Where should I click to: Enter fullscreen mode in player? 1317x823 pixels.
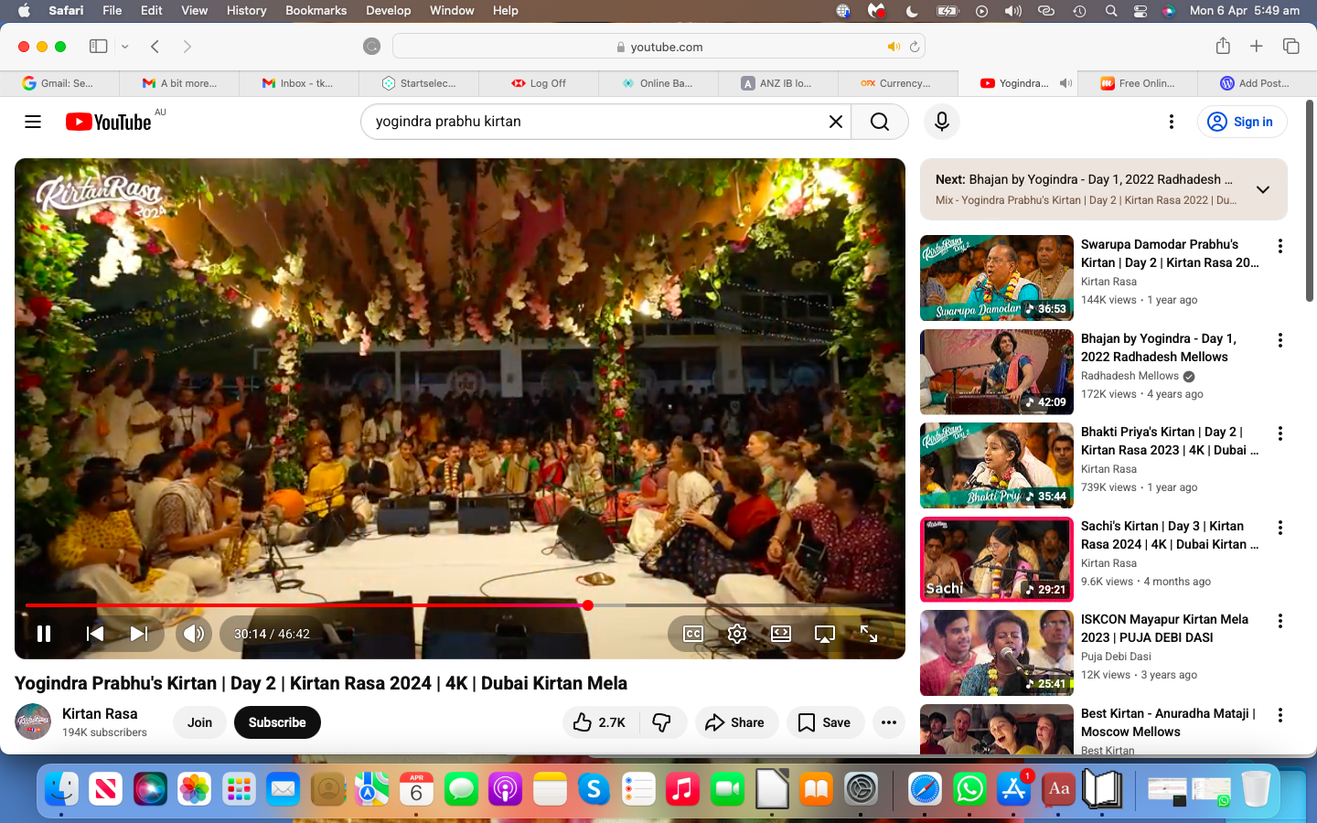click(x=869, y=634)
